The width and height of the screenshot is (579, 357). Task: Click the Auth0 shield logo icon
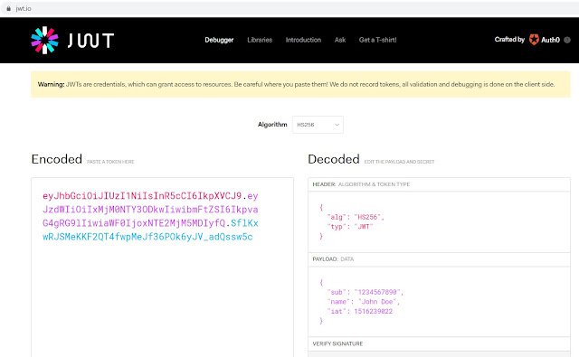pyautogui.click(x=534, y=40)
